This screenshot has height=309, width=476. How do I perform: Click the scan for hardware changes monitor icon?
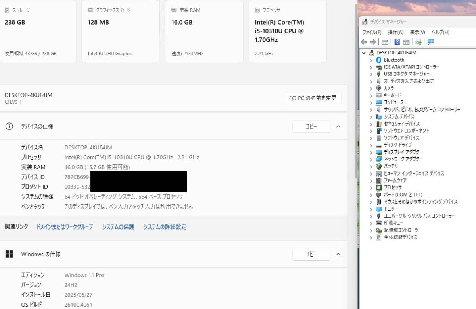pyautogui.click(x=431, y=42)
